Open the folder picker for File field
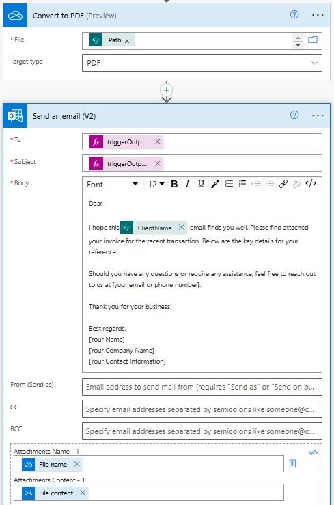This screenshot has width=334, height=505. [x=313, y=40]
